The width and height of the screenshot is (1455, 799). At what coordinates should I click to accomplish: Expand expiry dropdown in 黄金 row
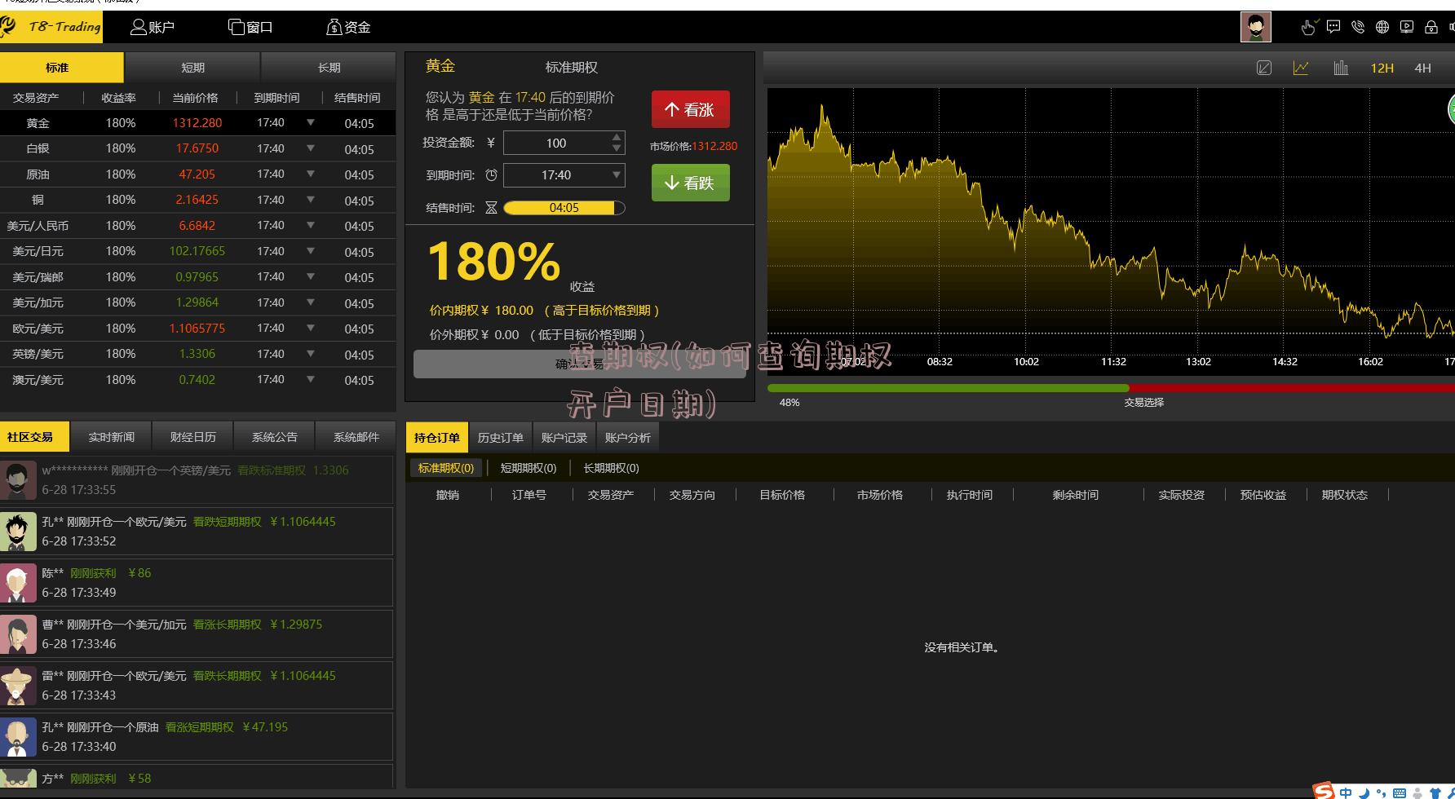tap(311, 122)
